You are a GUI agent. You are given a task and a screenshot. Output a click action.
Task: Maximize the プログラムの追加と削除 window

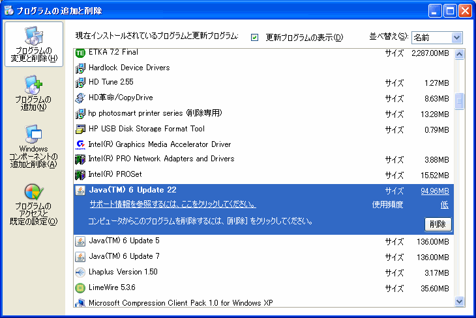(x=450, y=11)
